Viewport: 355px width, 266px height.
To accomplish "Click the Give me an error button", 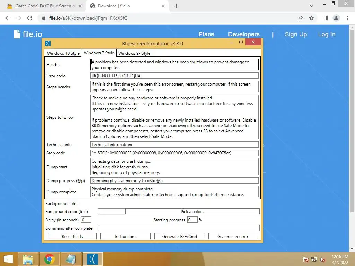I will point(233,236).
